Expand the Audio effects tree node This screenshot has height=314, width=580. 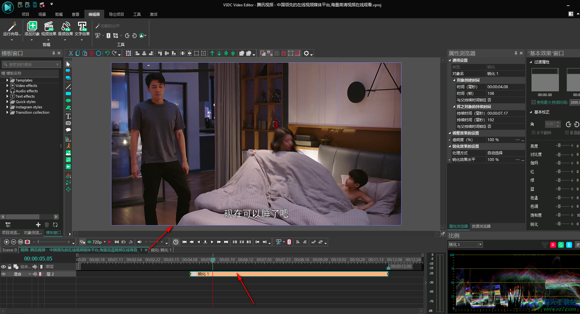click(7, 91)
